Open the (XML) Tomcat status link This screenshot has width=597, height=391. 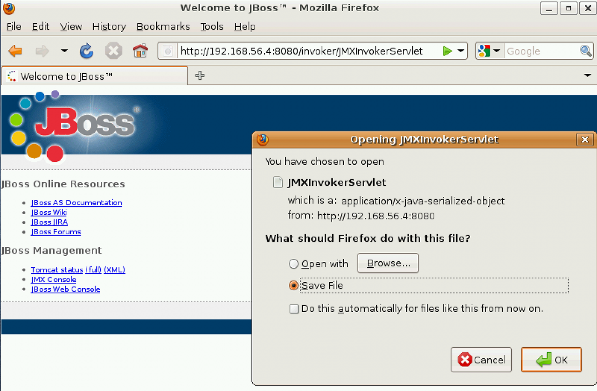114,270
